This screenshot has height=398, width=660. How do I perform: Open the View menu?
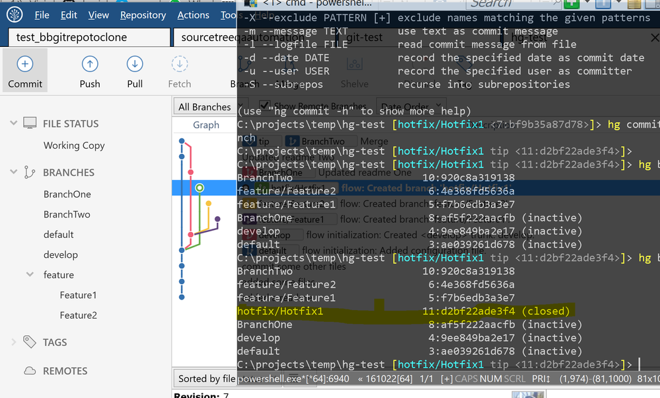[98, 15]
